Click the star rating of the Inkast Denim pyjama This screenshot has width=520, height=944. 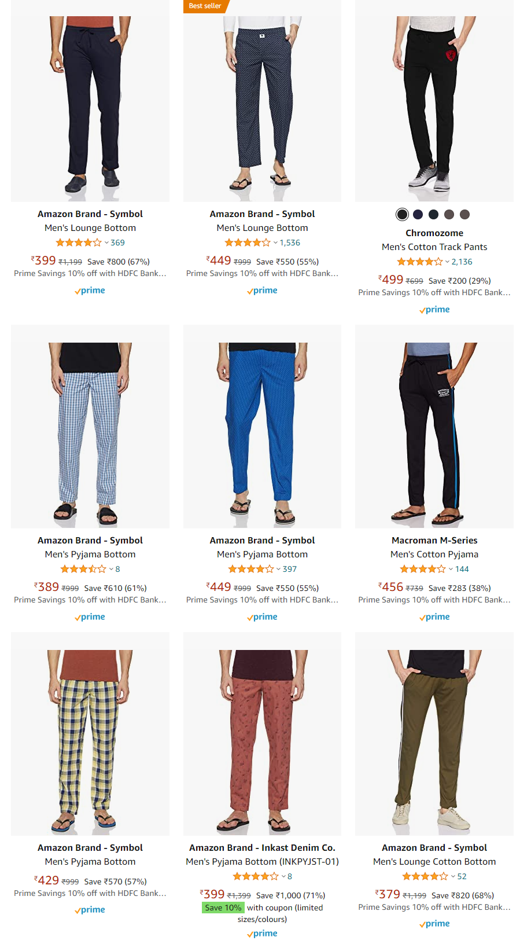pos(255,877)
